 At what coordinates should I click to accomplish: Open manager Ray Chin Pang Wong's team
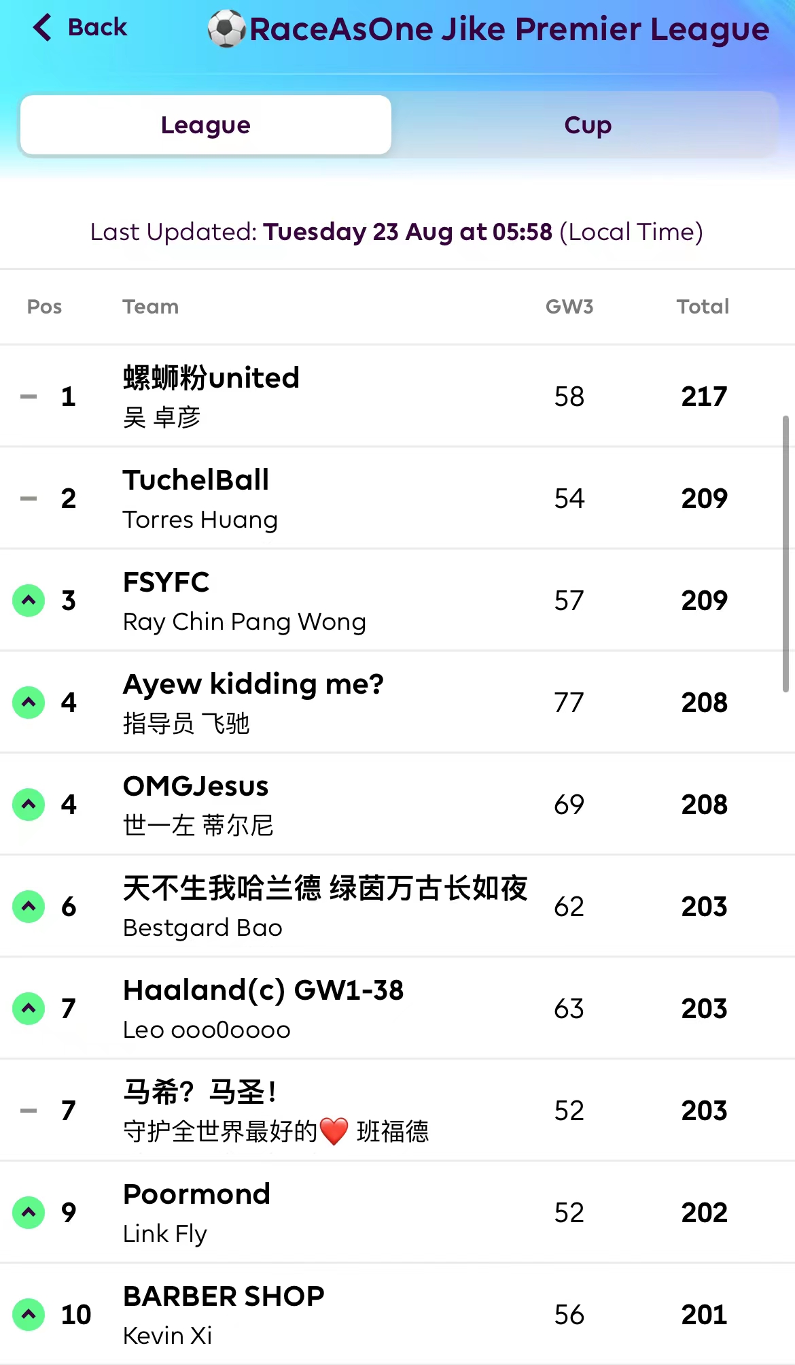pyautogui.click(x=244, y=622)
